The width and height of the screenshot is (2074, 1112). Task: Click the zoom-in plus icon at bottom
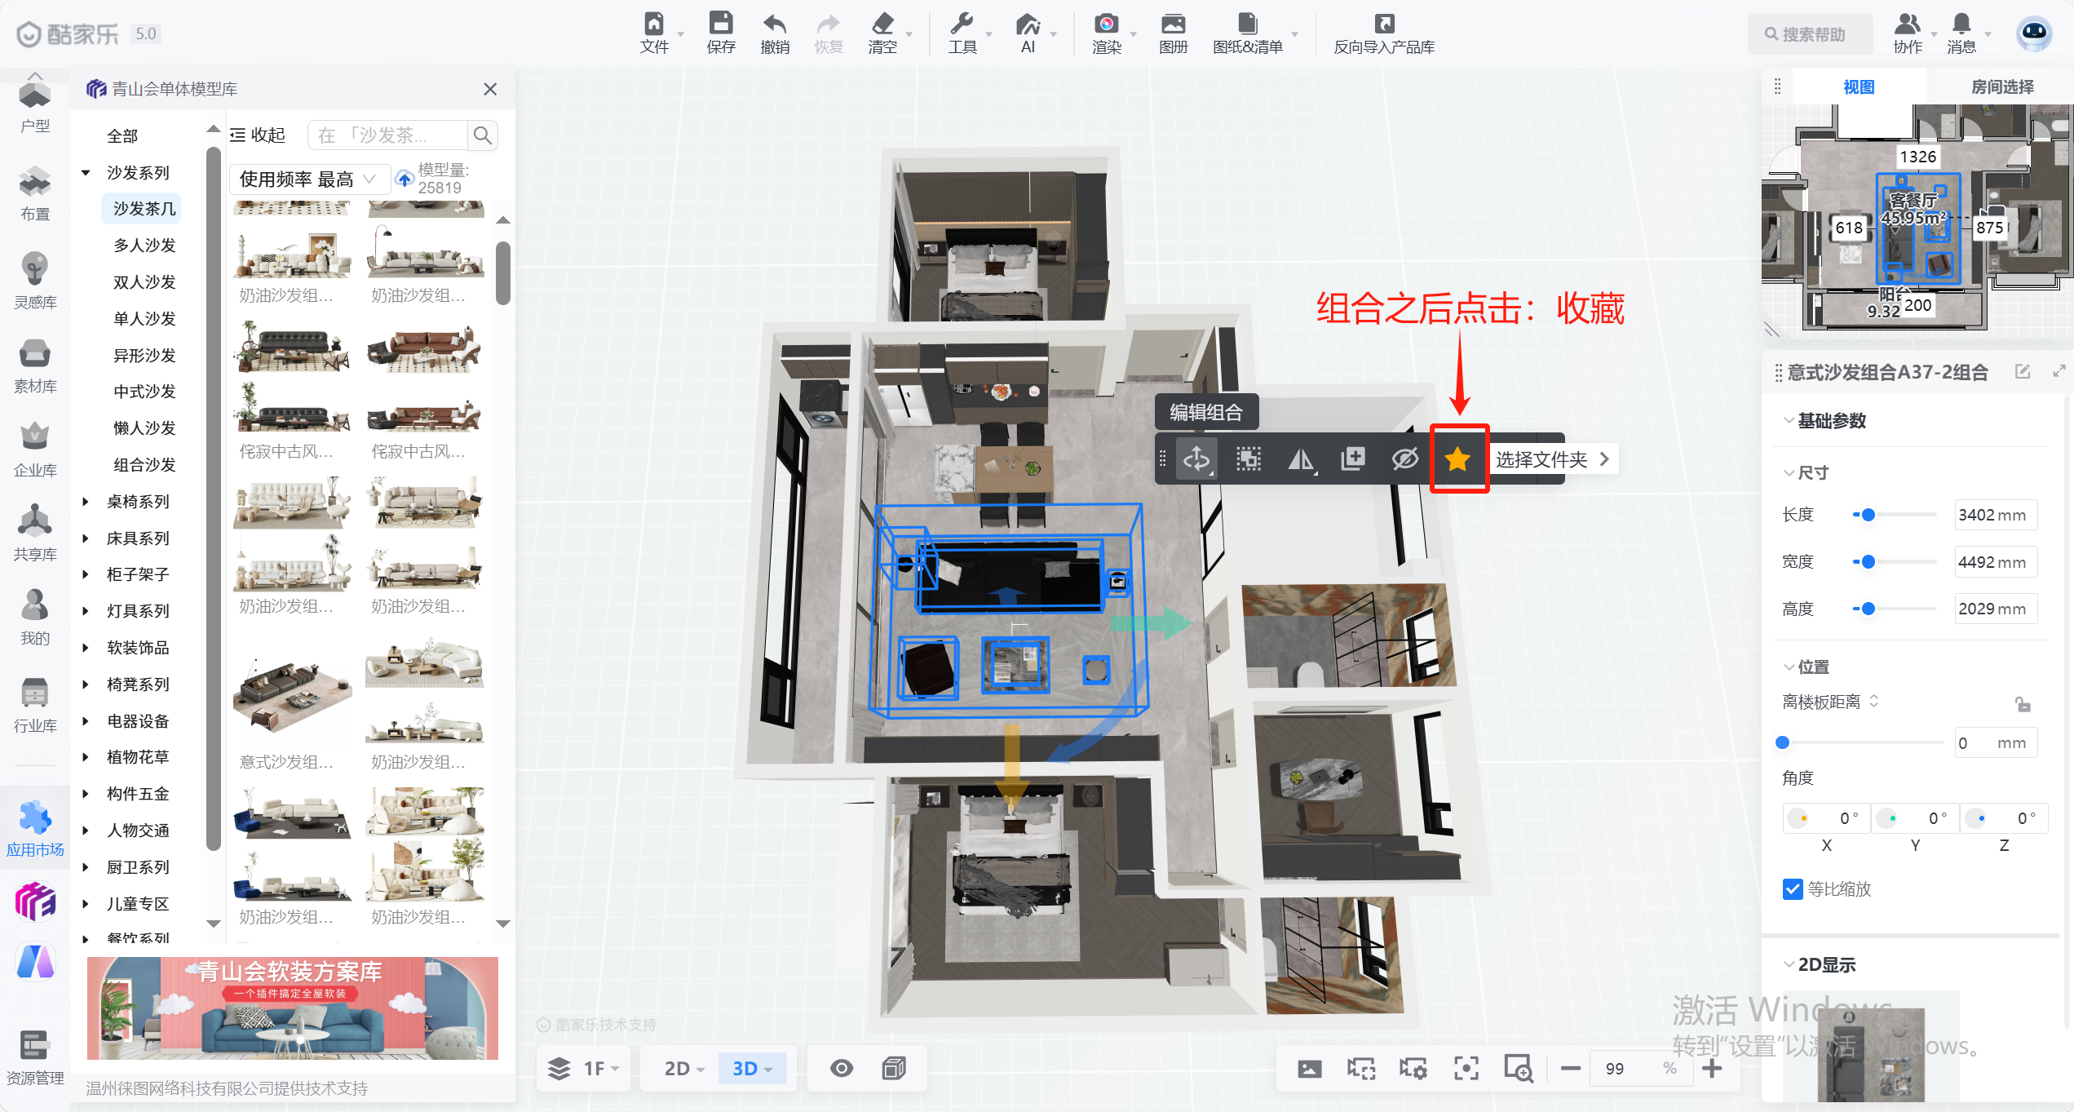[x=1712, y=1068]
